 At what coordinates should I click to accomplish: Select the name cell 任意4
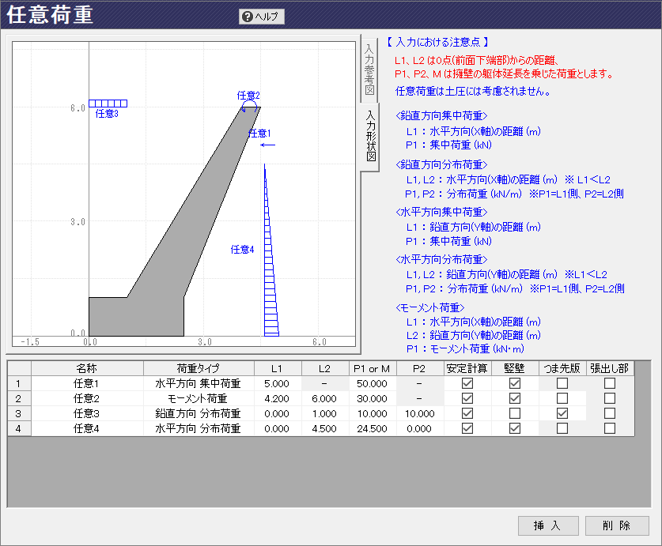tap(87, 428)
